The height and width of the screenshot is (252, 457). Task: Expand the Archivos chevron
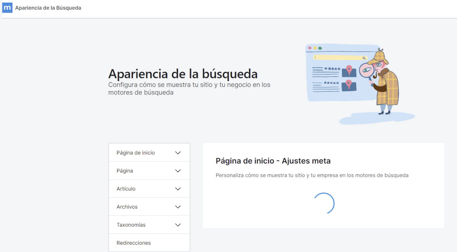tap(178, 207)
